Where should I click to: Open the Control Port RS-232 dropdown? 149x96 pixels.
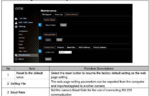65,52
